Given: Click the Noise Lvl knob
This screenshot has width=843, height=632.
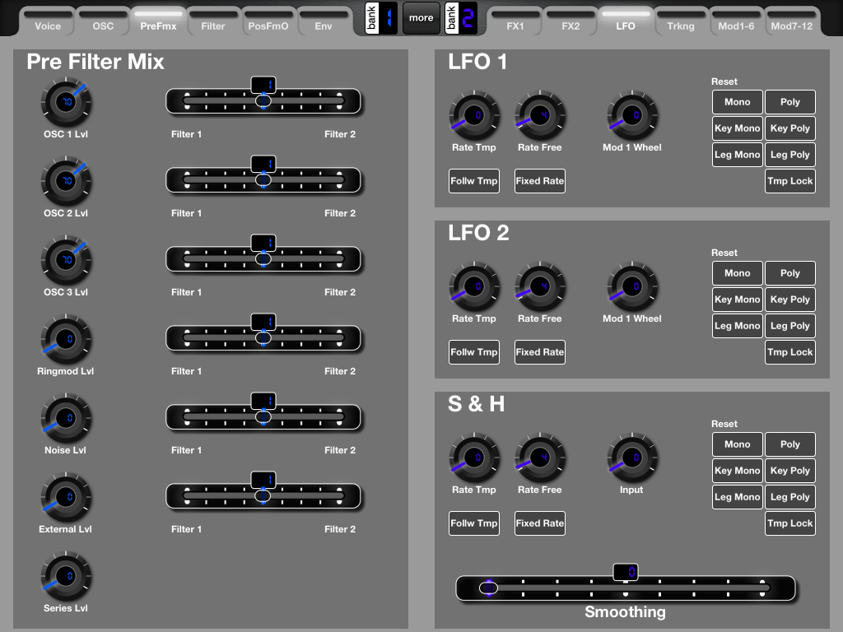Looking at the screenshot, I should [66, 418].
